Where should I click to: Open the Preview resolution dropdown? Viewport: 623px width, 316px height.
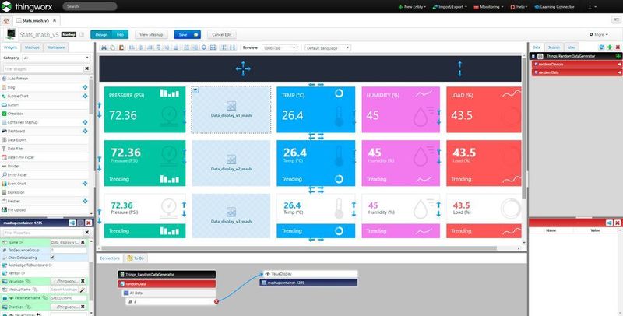click(280, 47)
